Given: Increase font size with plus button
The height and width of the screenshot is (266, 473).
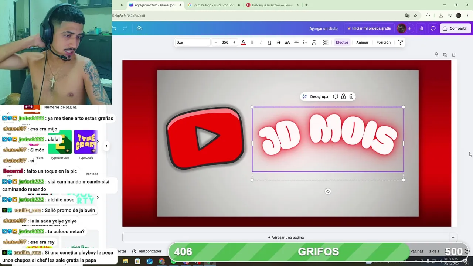Looking at the screenshot, I should 234,42.
